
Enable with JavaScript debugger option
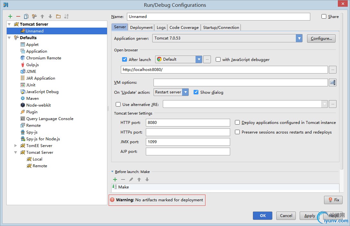pos(218,59)
